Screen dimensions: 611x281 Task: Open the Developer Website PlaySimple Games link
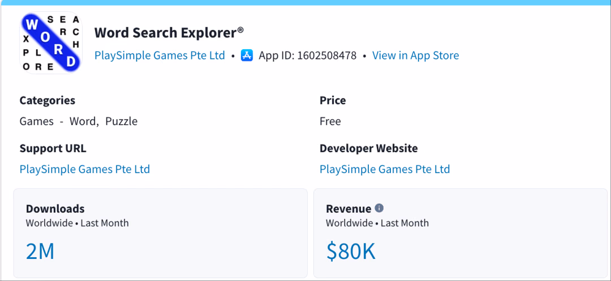385,169
